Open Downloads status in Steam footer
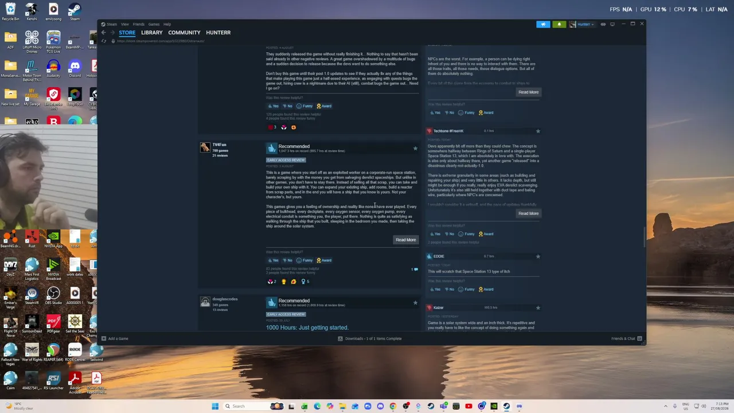 [x=370, y=338]
